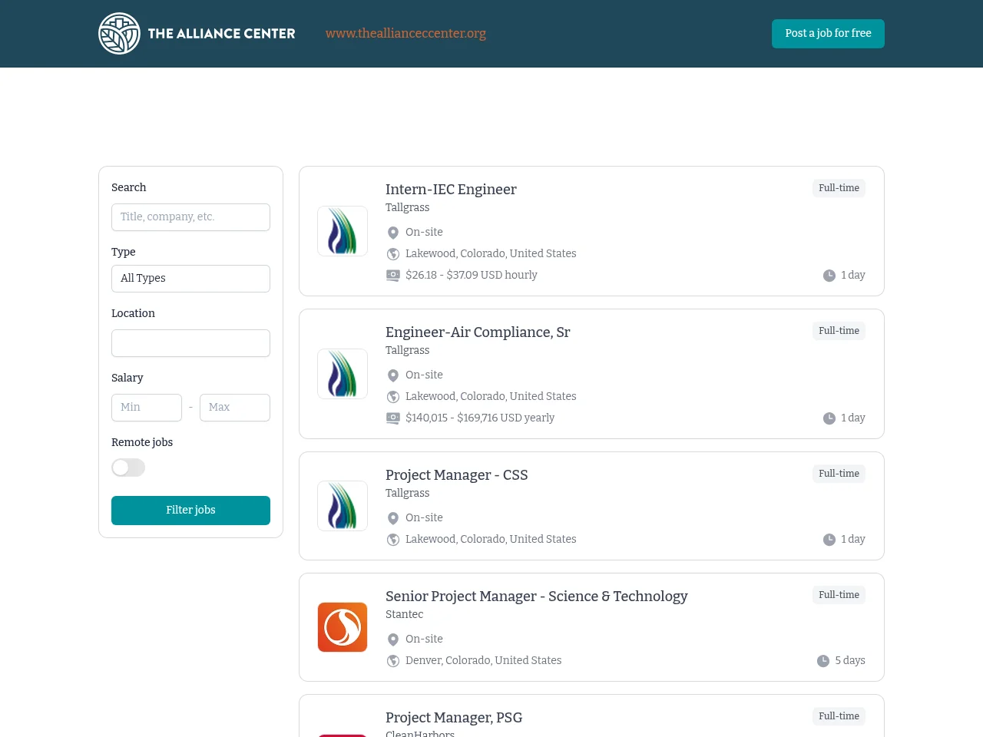Screen dimensions: 983x737
Task: Open Tallgrass logo on Intern-IEC Engineer card
Action: click(x=343, y=231)
